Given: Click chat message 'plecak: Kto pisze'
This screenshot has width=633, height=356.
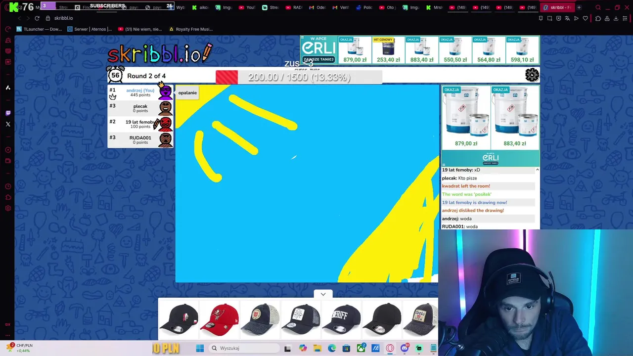Looking at the screenshot, I should (459, 178).
